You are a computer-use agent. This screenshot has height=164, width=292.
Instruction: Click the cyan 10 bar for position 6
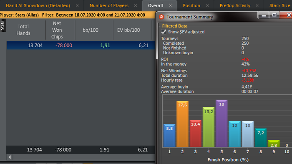[x=234, y=134]
